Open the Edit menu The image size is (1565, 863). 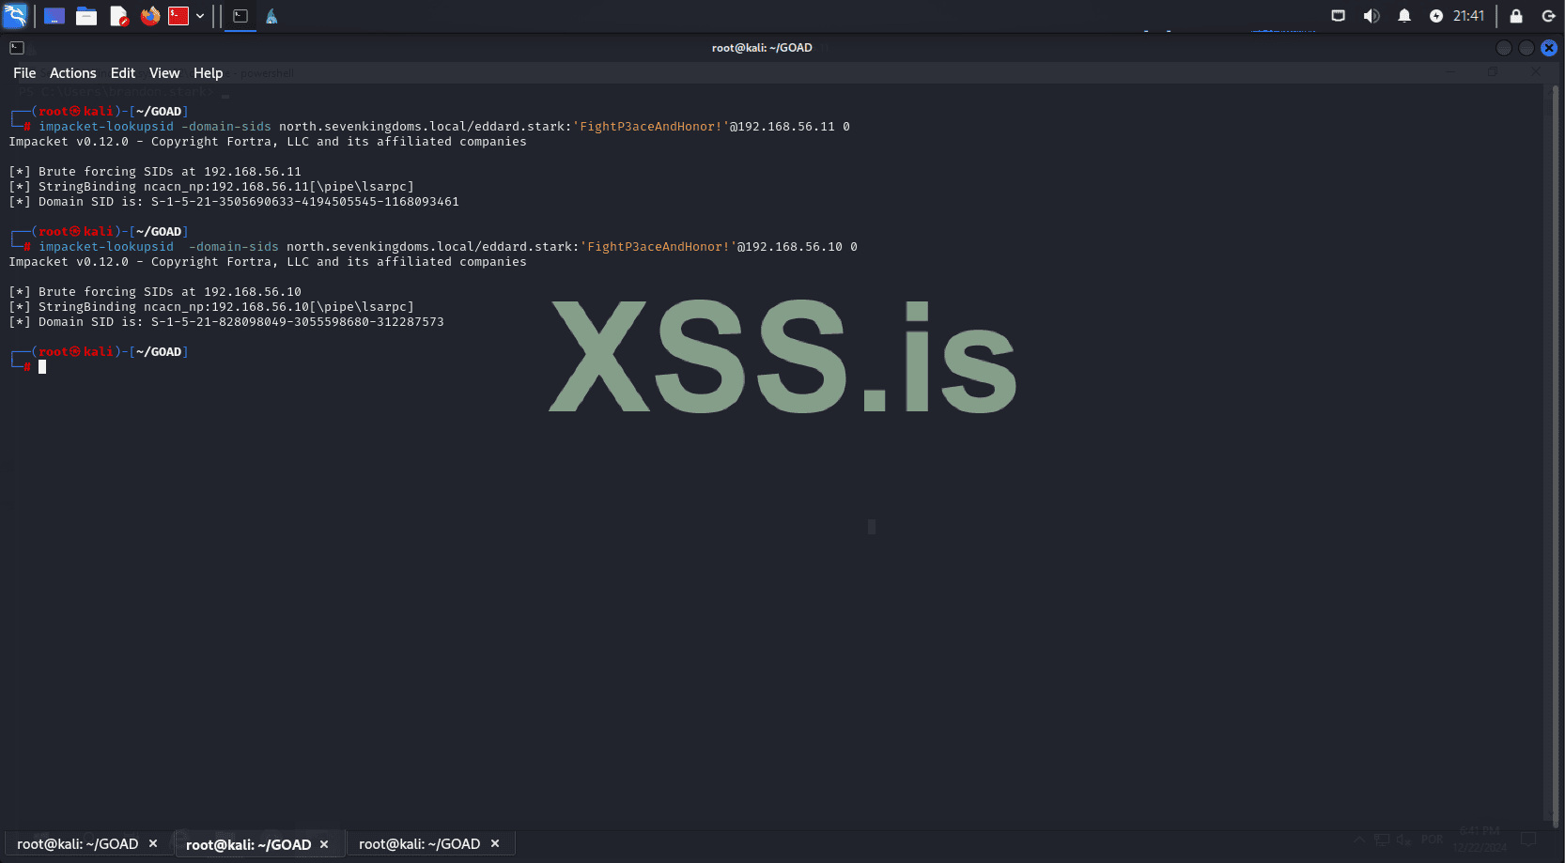pyautogui.click(x=123, y=73)
